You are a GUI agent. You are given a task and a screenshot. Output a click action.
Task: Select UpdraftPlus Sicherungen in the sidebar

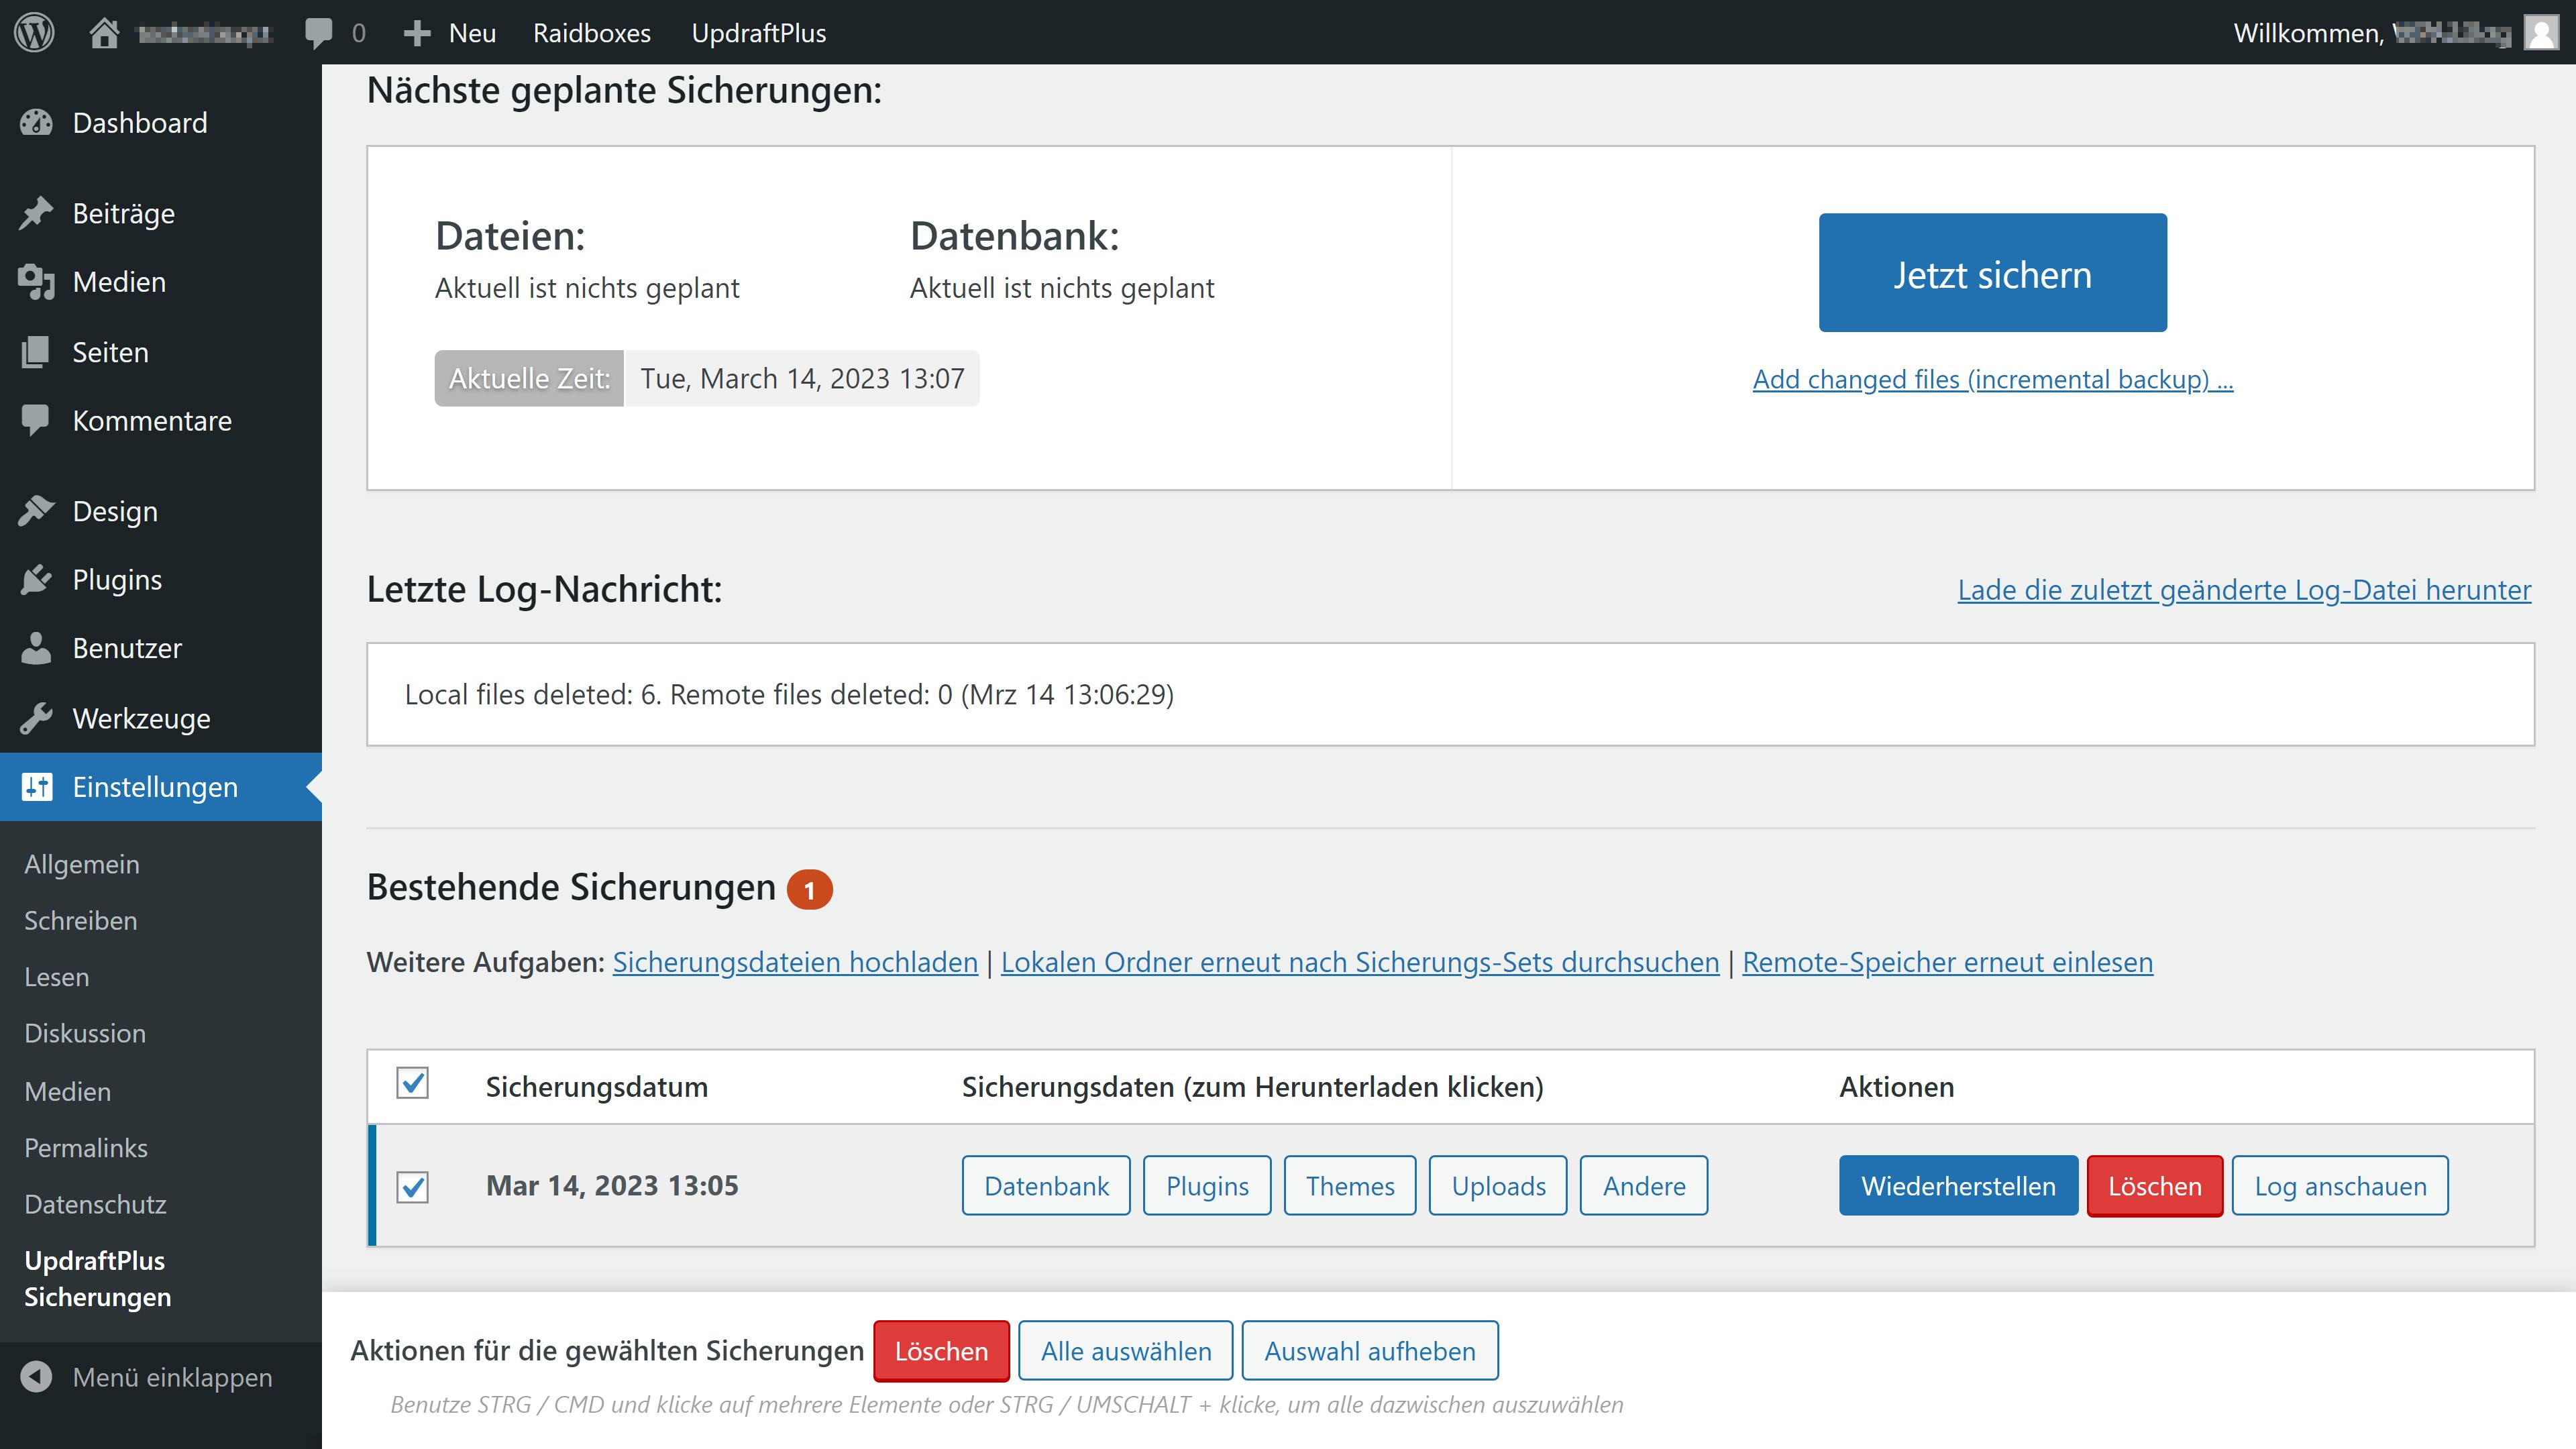(x=96, y=1278)
